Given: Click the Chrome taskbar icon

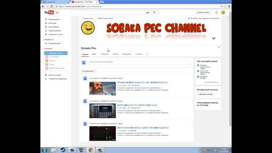Looking at the screenshot, I should click(x=91, y=150).
